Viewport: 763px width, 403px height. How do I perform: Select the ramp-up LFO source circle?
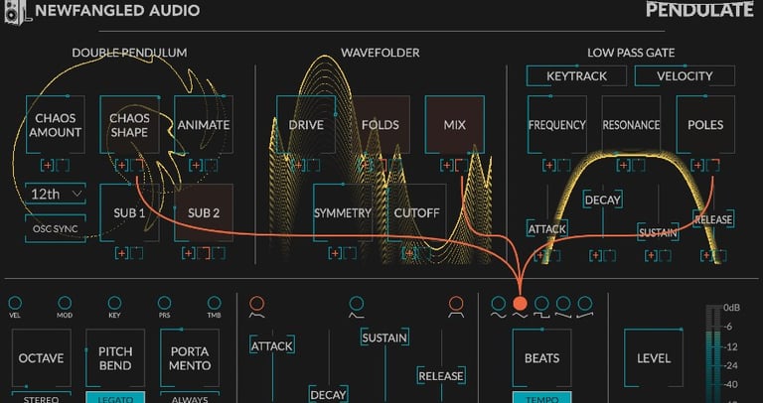click(x=585, y=304)
